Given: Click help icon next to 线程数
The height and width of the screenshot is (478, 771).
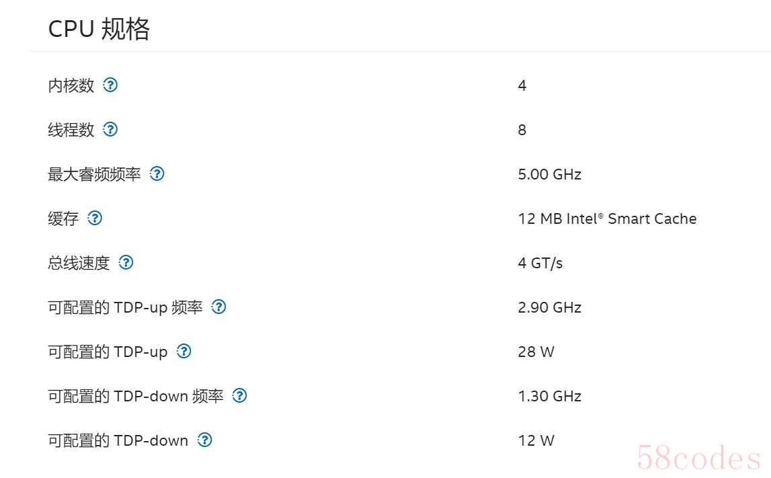Looking at the screenshot, I should click(x=110, y=129).
